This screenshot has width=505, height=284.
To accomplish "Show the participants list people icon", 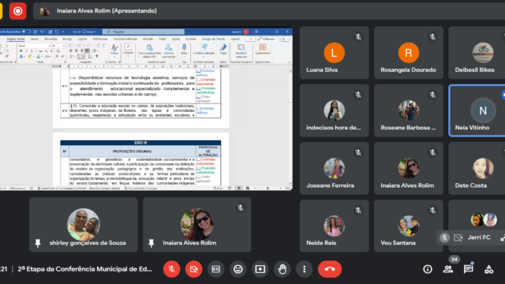I will pos(448,269).
